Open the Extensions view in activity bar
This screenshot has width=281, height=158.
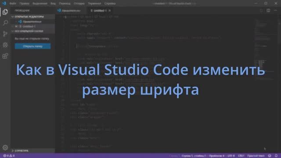coord(5,56)
